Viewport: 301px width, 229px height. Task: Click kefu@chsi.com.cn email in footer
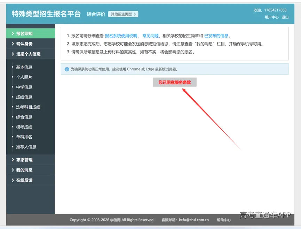[194, 220]
